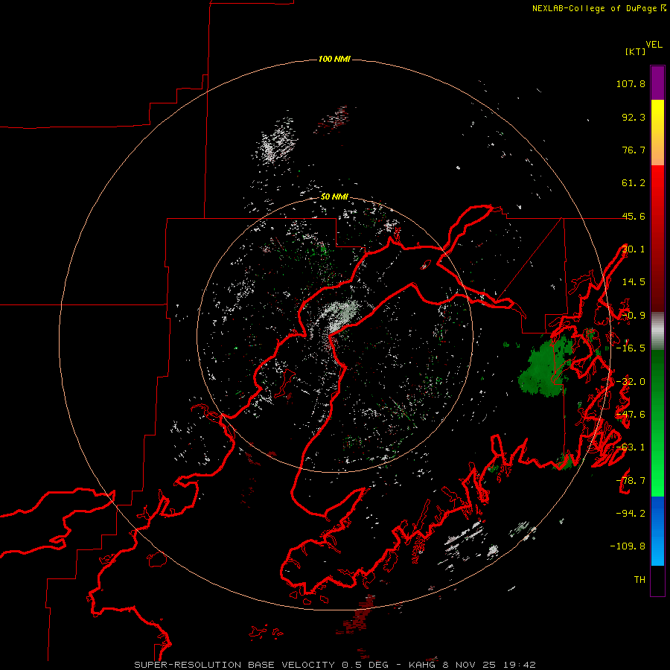Click the [KT] units label
The width and height of the screenshot is (670, 670).
(x=636, y=51)
